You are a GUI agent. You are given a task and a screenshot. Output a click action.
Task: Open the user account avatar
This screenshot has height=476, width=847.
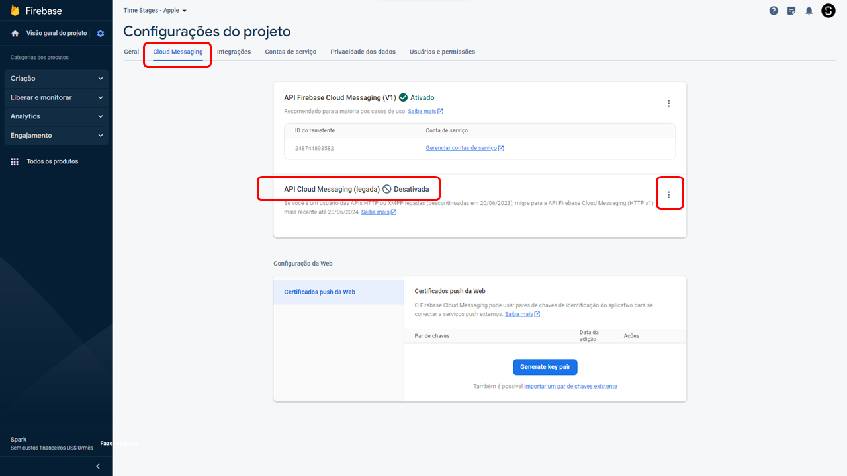point(828,11)
